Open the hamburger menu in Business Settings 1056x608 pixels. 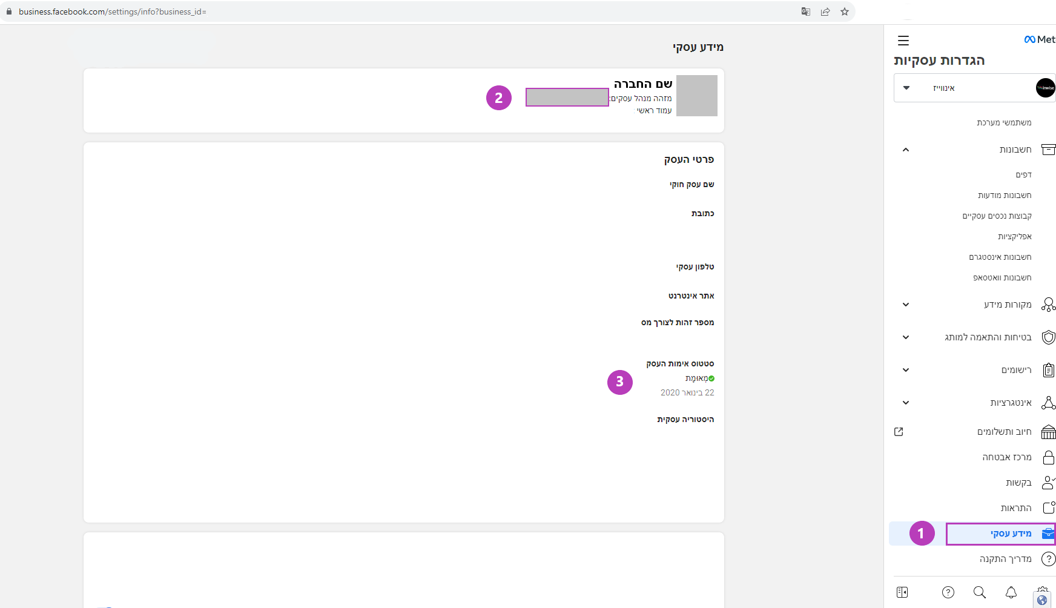(903, 41)
